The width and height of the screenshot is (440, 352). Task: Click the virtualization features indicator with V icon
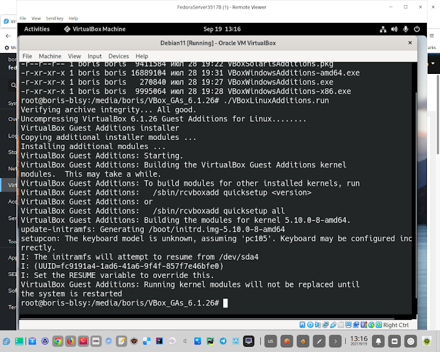click(364, 325)
